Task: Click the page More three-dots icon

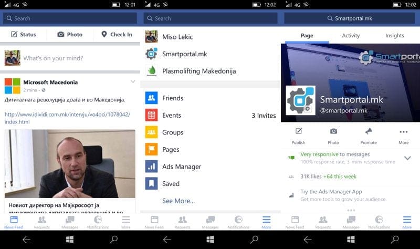Action: [403, 132]
